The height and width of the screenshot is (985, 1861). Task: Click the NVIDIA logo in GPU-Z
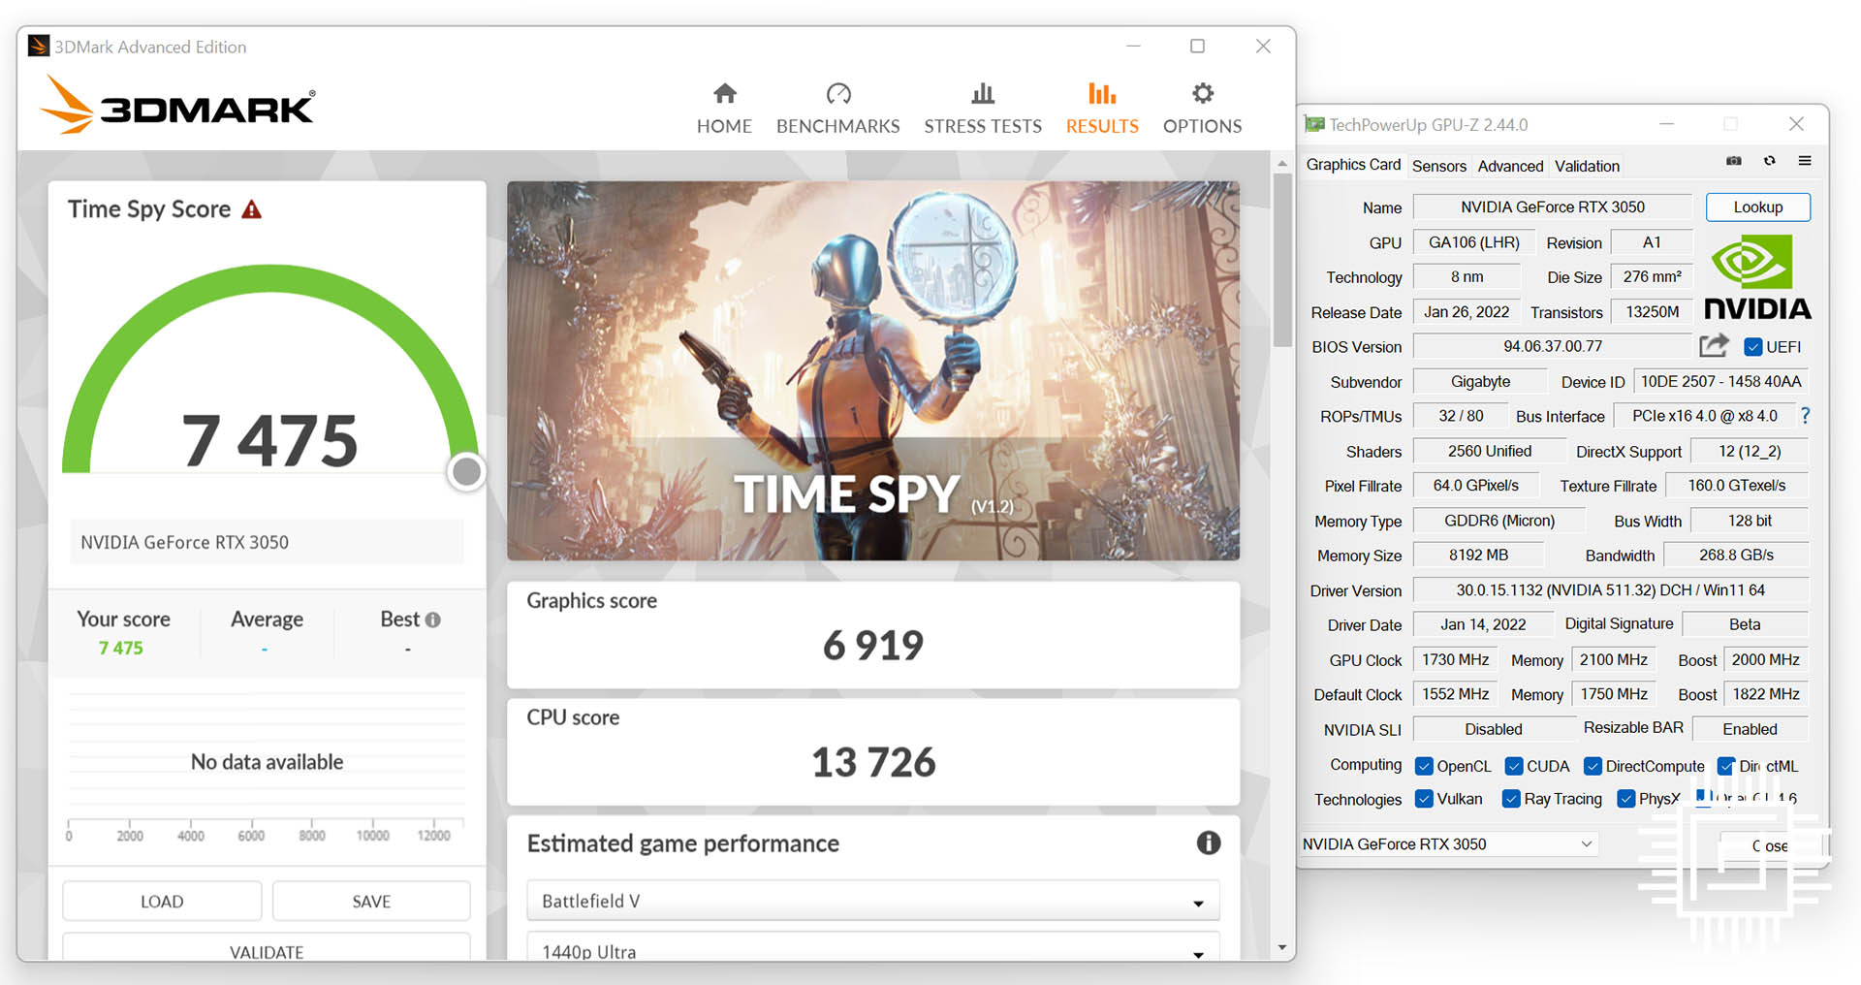[x=1757, y=278]
